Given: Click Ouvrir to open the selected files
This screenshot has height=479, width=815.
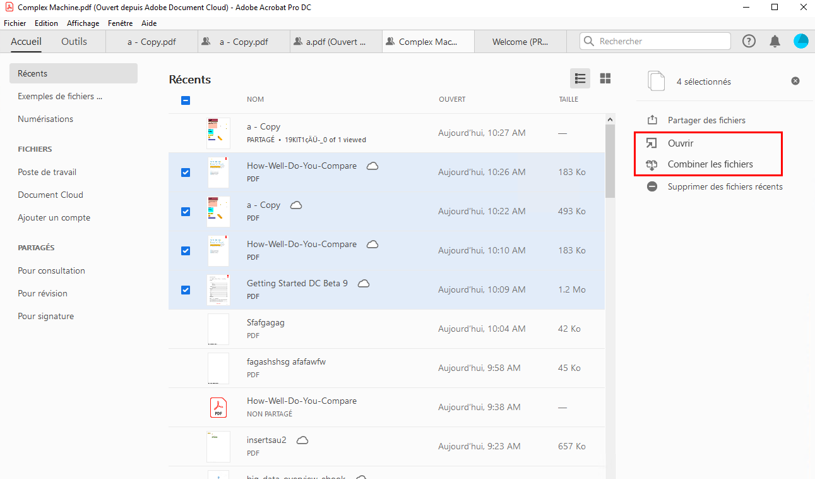Looking at the screenshot, I should [x=681, y=143].
